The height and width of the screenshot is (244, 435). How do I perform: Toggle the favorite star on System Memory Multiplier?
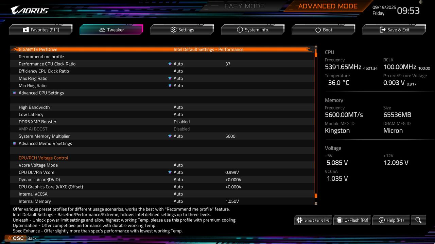click(x=170, y=136)
